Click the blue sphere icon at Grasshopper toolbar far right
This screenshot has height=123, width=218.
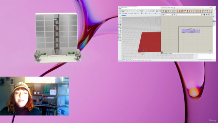click(x=211, y=15)
